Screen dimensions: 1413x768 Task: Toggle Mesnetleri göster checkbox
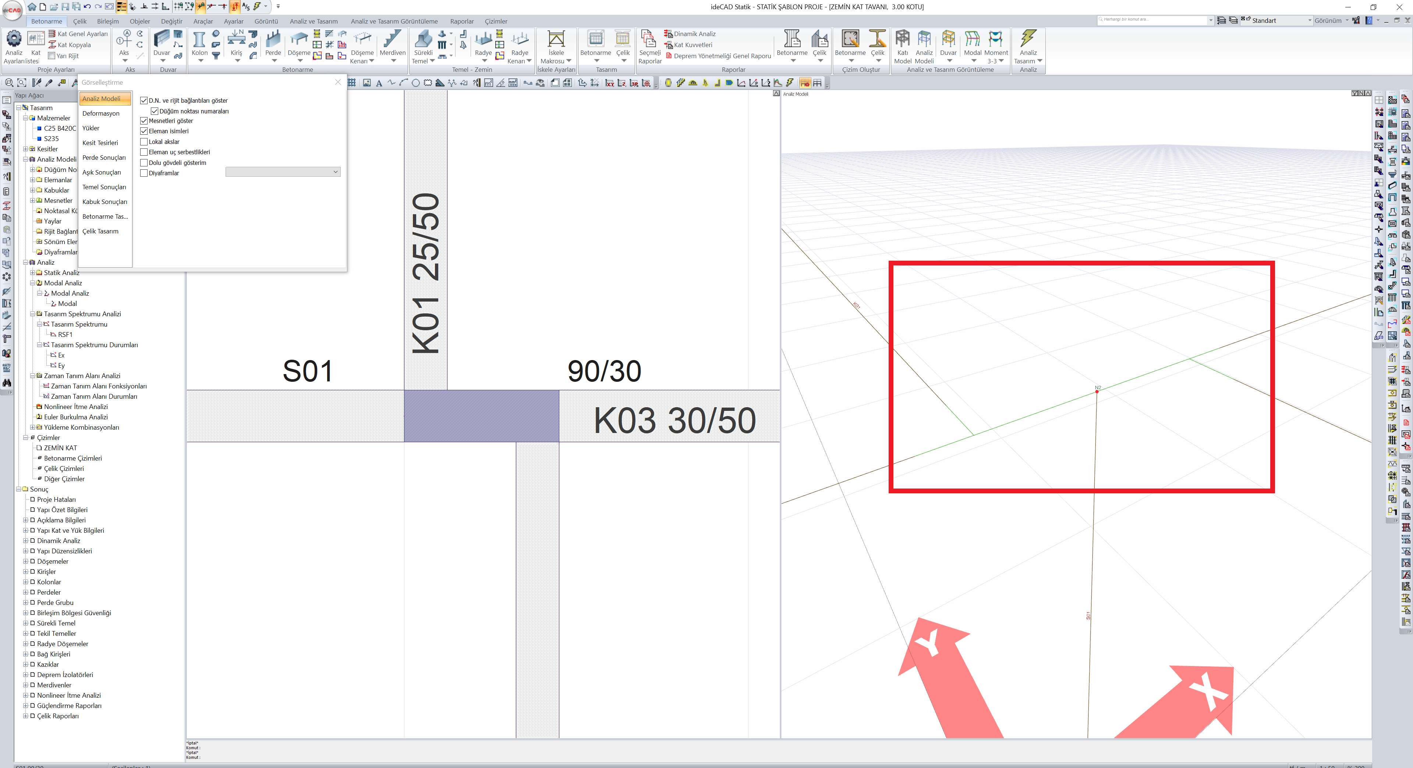[144, 121]
